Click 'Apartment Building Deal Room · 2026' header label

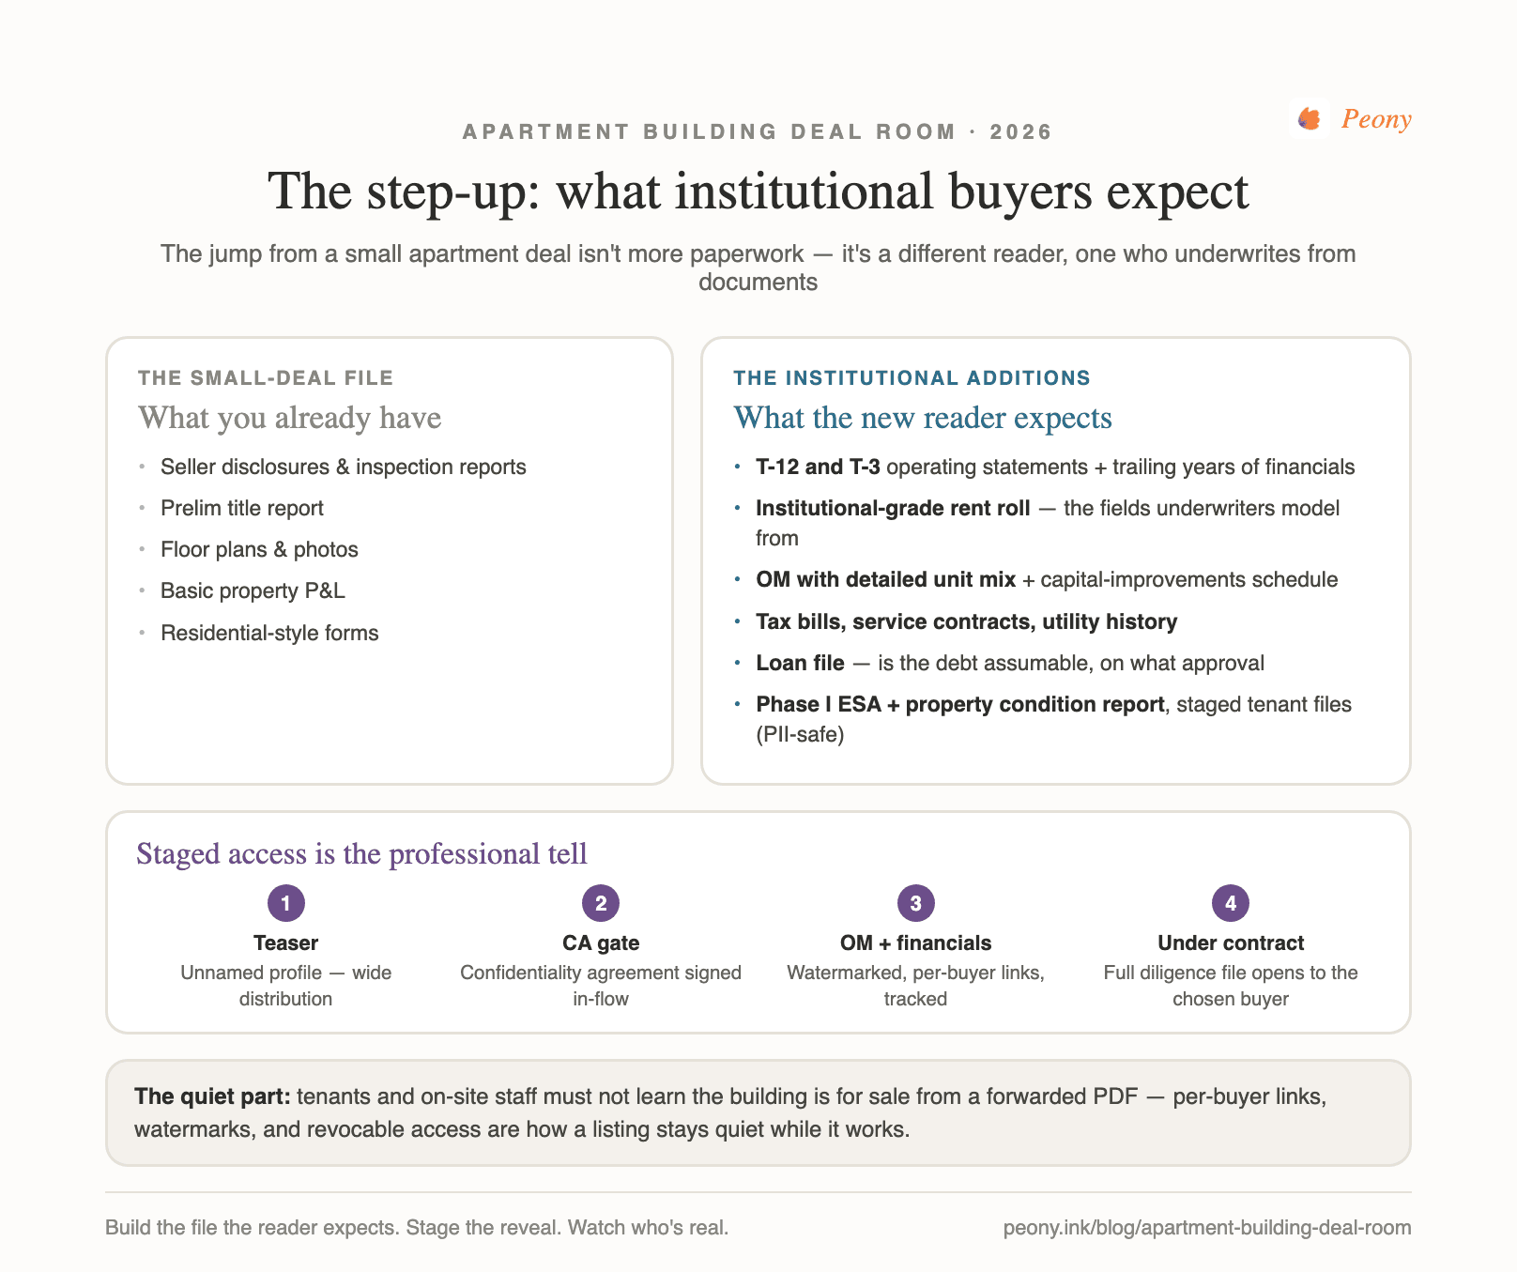coord(758,131)
